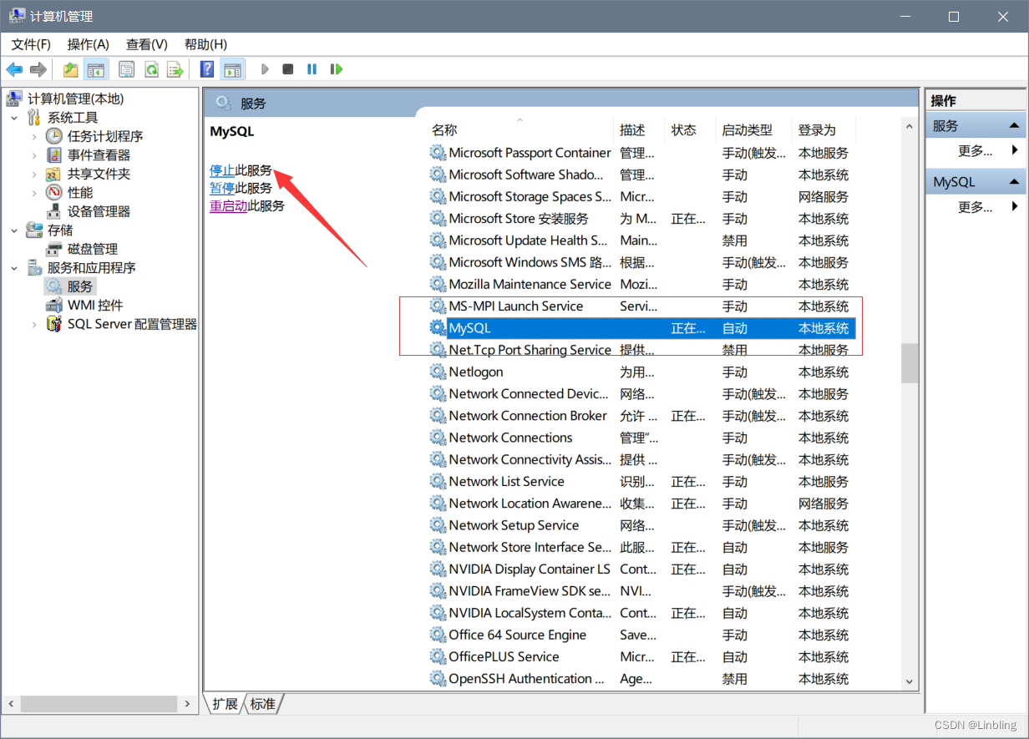Click the Stop Service square icon
1029x739 pixels.
[x=288, y=69]
